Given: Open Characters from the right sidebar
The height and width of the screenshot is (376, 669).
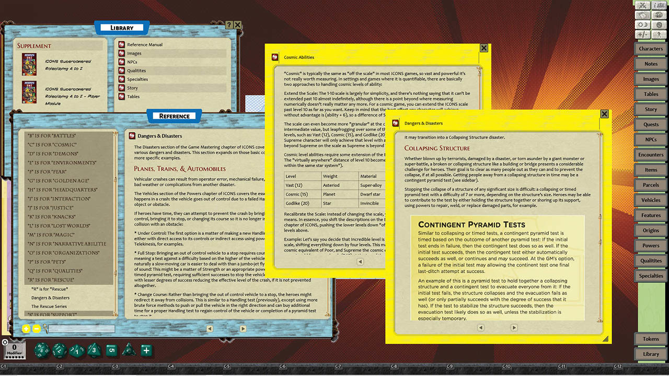Looking at the screenshot, I should point(650,48).
